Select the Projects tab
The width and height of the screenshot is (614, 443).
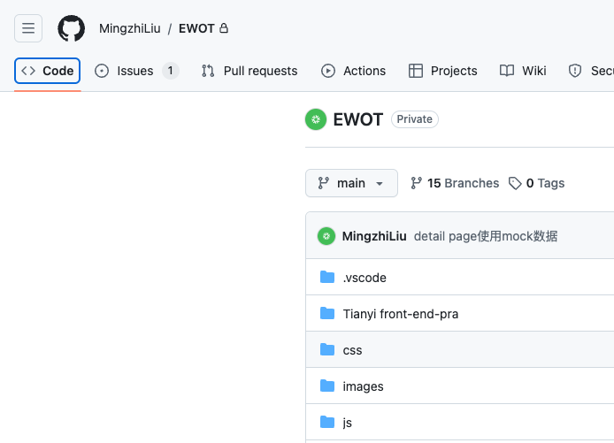[x=442, y=71]
